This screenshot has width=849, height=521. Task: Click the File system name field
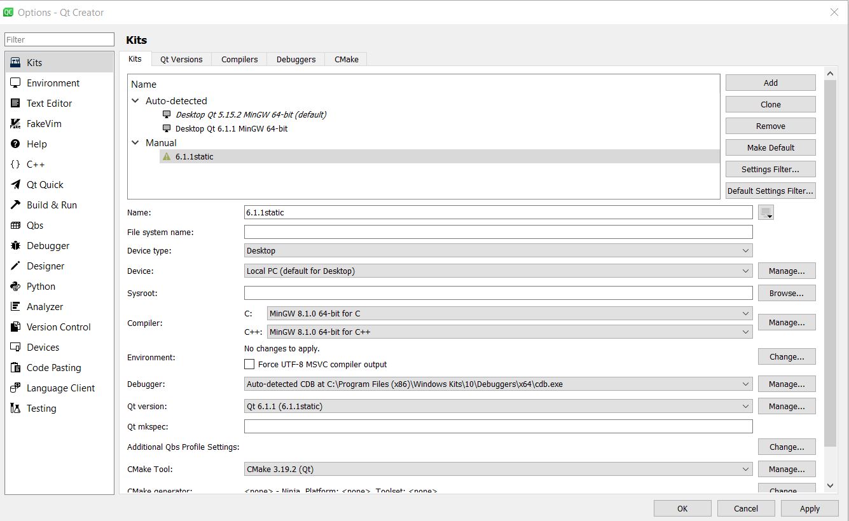[499, 232]
